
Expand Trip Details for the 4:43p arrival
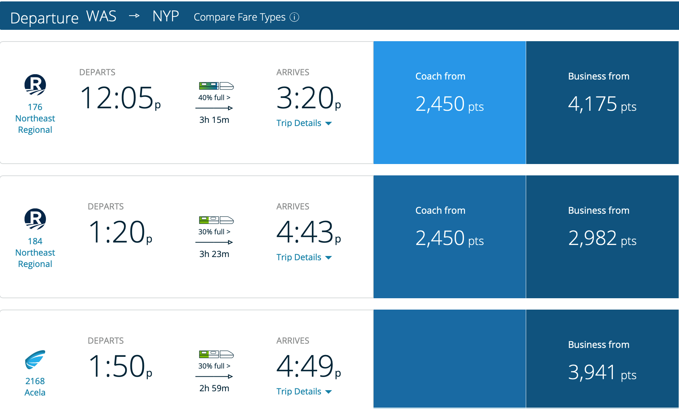[304, 257]
